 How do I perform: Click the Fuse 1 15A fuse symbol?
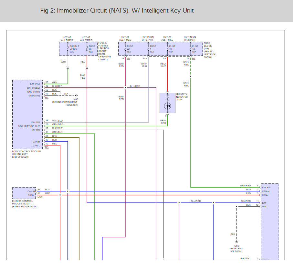[x=148, y=49]
